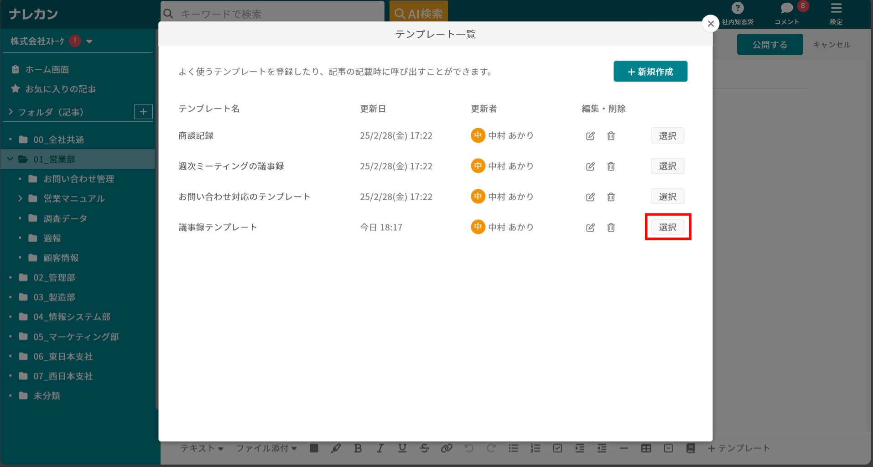873x467 pixels.
Task: Open the コメント notifications icon
Action: 786,9
